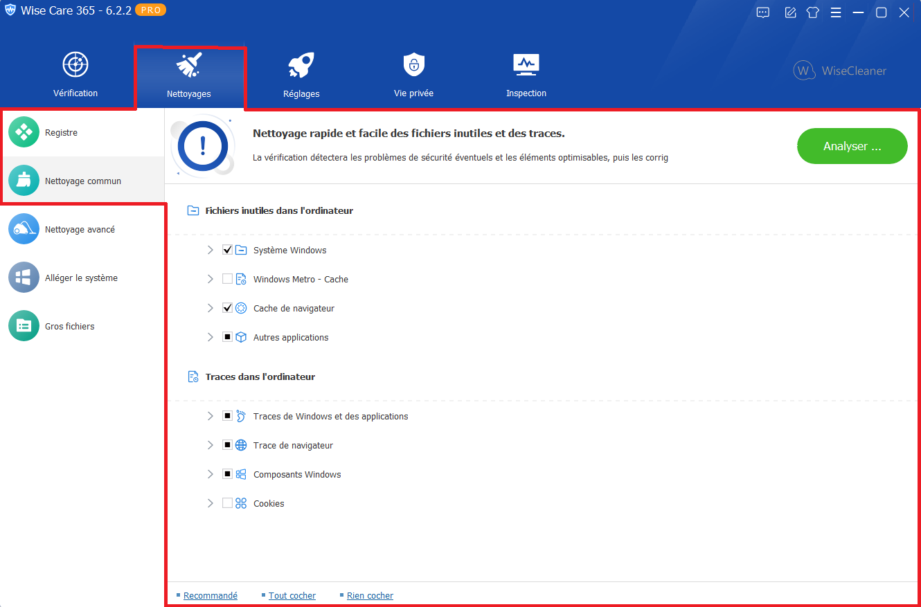Click the large exclamation status icon
The height and width of the screenshot is (607, 921).
(x=203, y=145)
